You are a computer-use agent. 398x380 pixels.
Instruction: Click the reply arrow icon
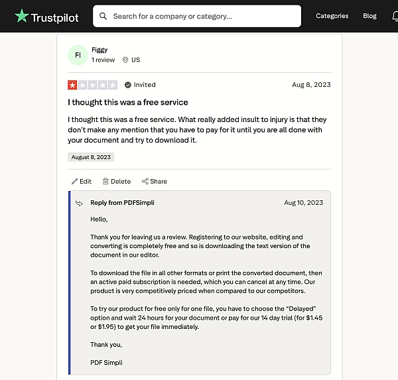point(80,203)
